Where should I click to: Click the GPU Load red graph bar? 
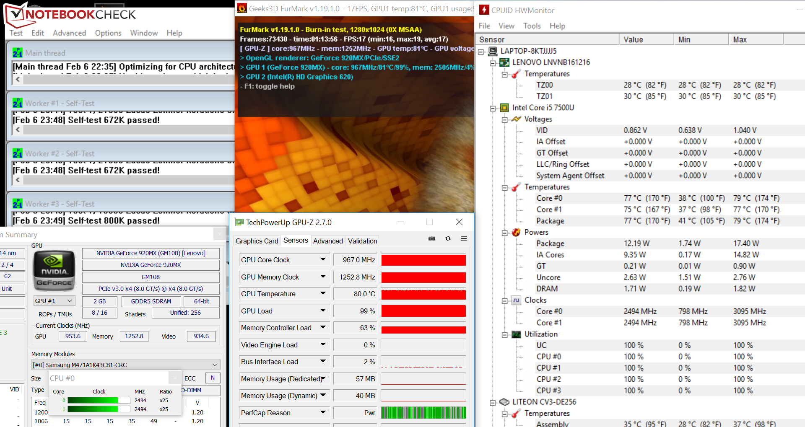423,311
